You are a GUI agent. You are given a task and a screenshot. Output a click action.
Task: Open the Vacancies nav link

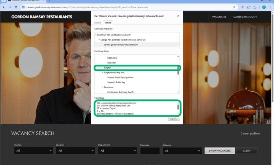[x=219, y=17]
